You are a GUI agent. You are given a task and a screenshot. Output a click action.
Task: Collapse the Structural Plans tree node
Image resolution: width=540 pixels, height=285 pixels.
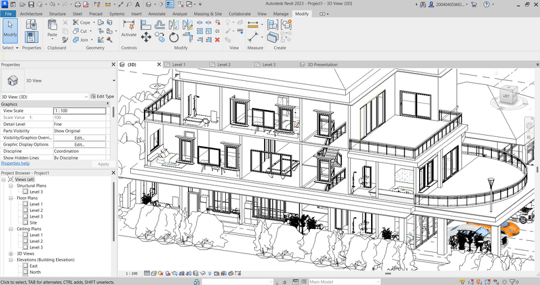[11, 186]
